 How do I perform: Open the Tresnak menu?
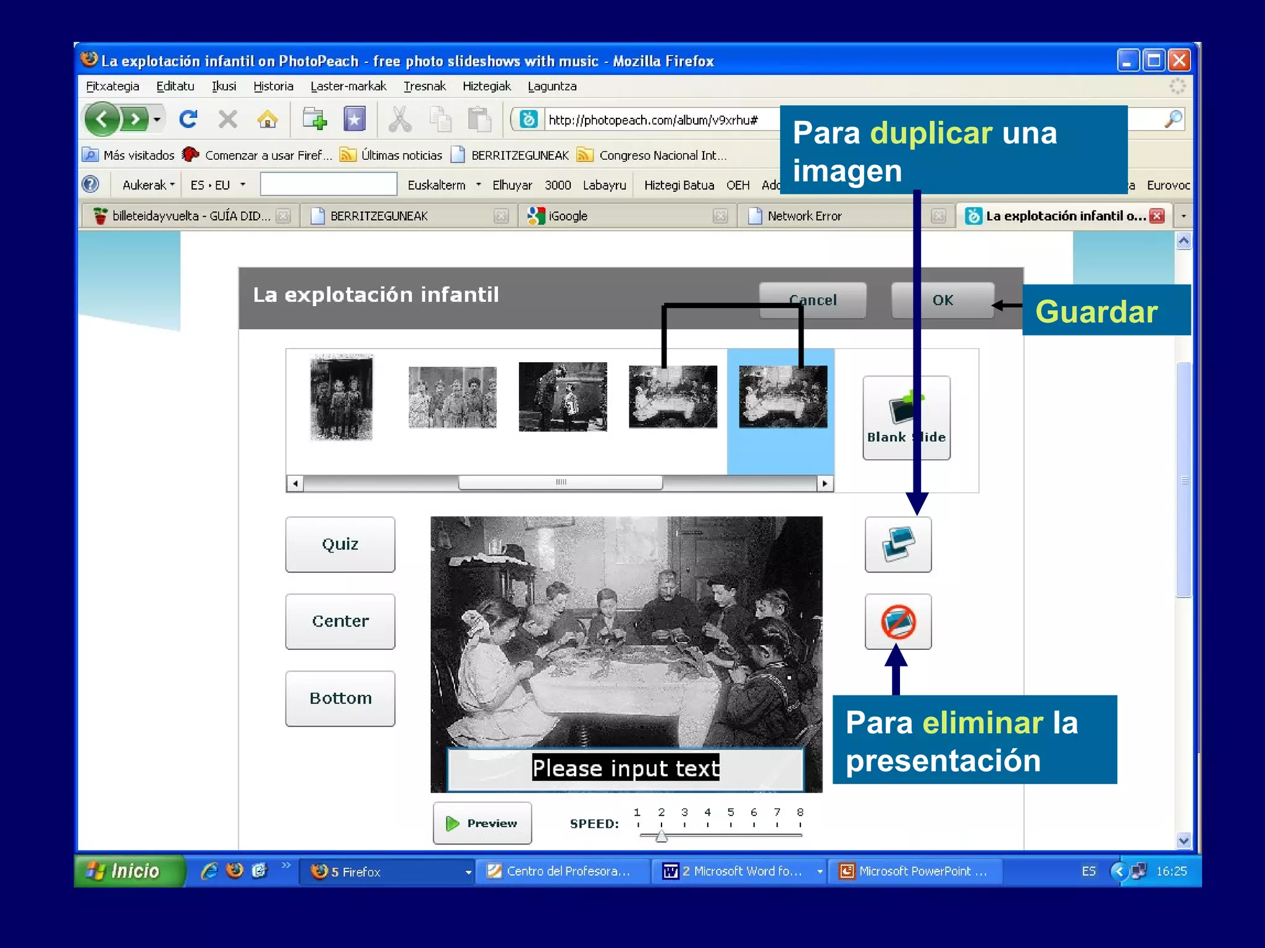point(424,86)
